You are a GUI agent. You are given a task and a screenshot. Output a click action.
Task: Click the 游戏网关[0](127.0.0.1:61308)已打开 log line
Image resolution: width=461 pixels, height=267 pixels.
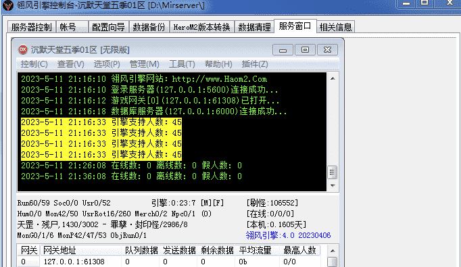[x=150, y=101]
